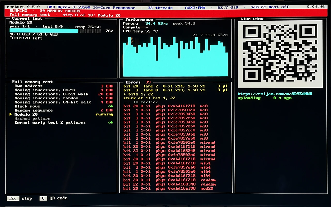Click bit 22 0xabd168348 mirand error row
The width and height of the screenshot is (331, 207).
point(169,151)
